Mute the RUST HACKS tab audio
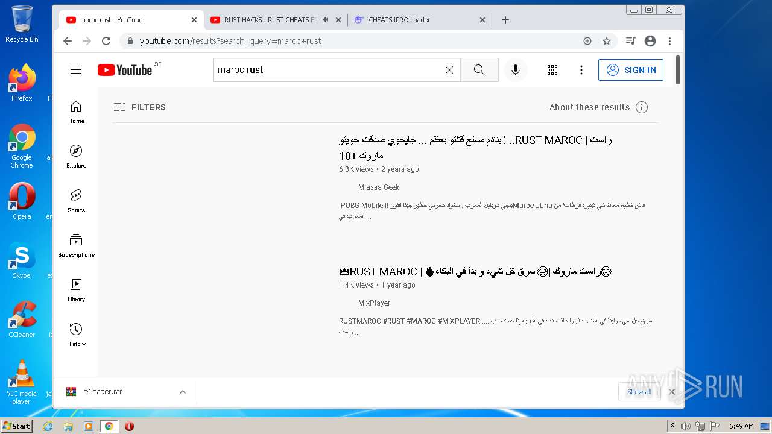The height and width of the screenshot is (434, 772). tap(326, 20)
